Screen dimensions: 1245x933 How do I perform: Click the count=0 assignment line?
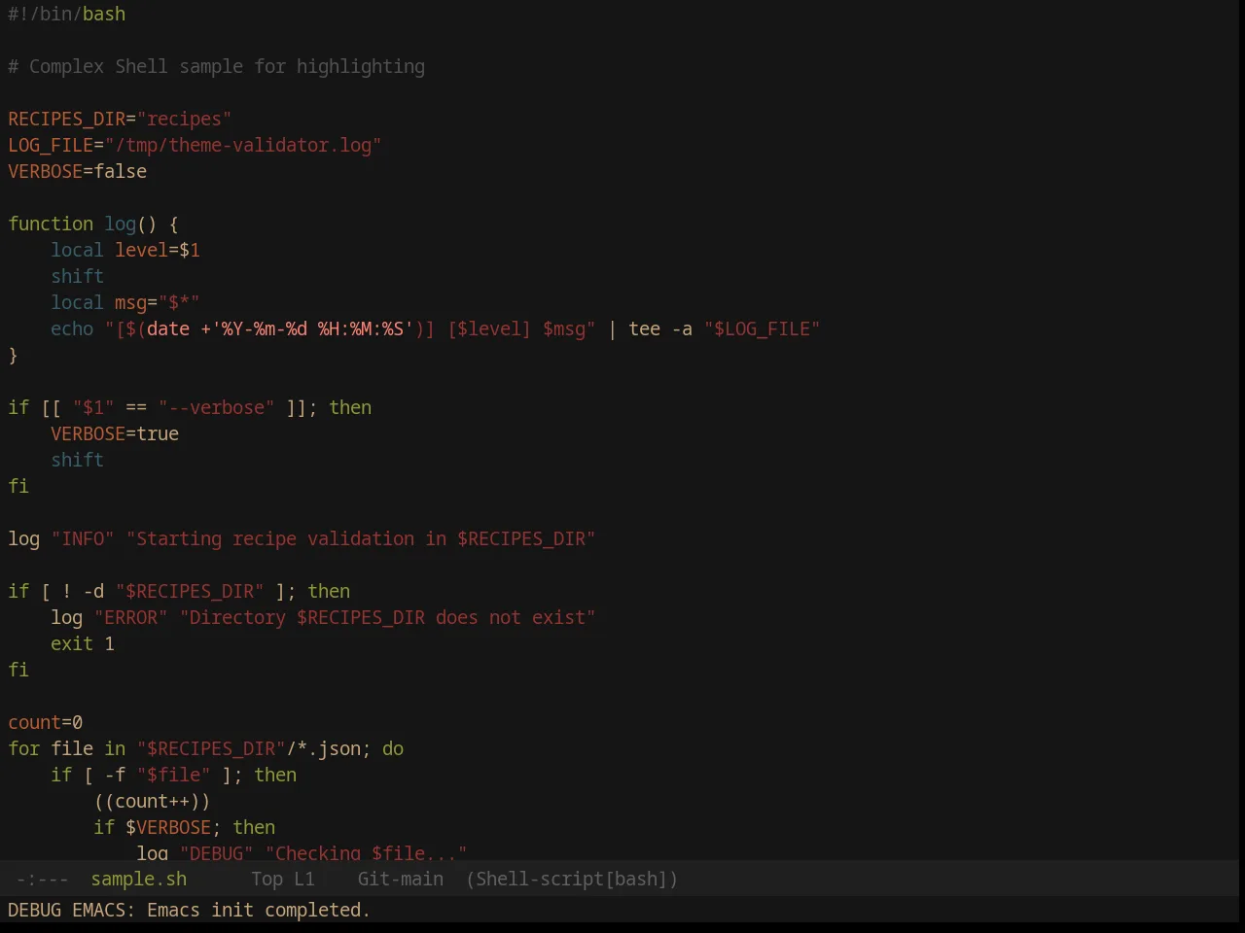coord(46,722)
